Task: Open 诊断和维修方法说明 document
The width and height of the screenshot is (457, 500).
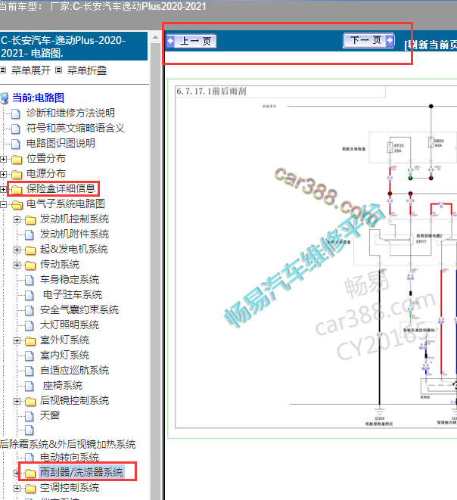Action: [70, 113]
